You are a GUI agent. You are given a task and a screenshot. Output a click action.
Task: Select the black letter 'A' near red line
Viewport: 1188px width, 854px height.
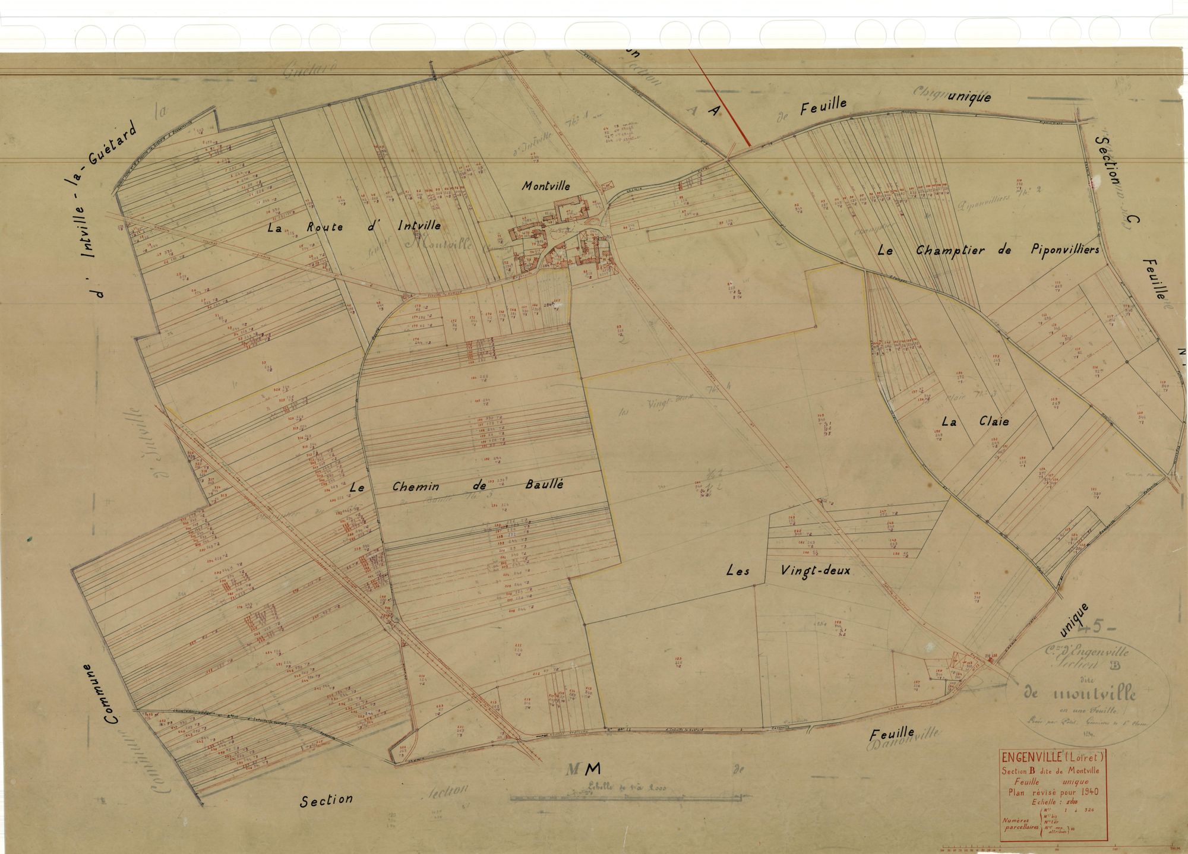713,110
